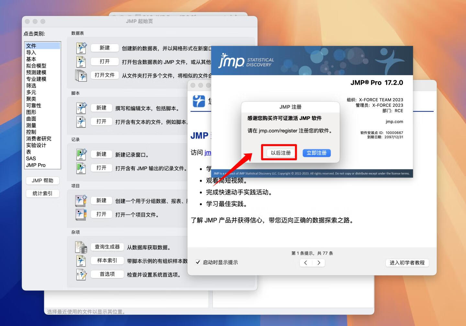Select 可靠性 category in list
The image size is (466, 326).
[x=42, y=106]
